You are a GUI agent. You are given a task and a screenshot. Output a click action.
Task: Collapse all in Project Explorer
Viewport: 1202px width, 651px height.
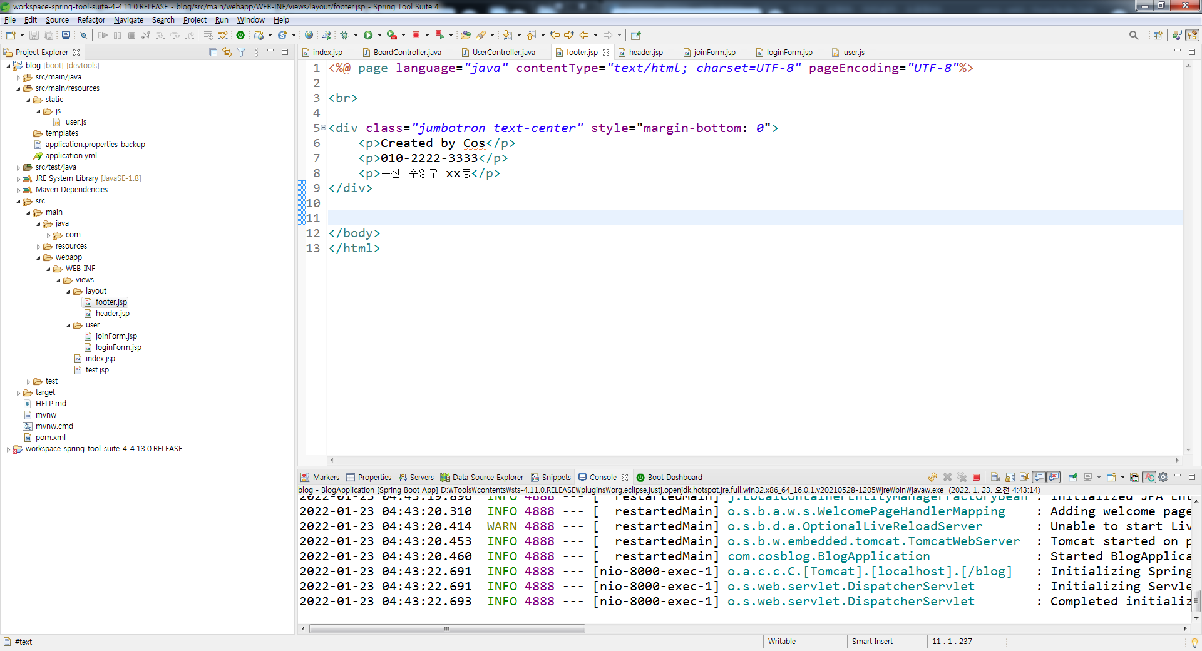(213, 53)
